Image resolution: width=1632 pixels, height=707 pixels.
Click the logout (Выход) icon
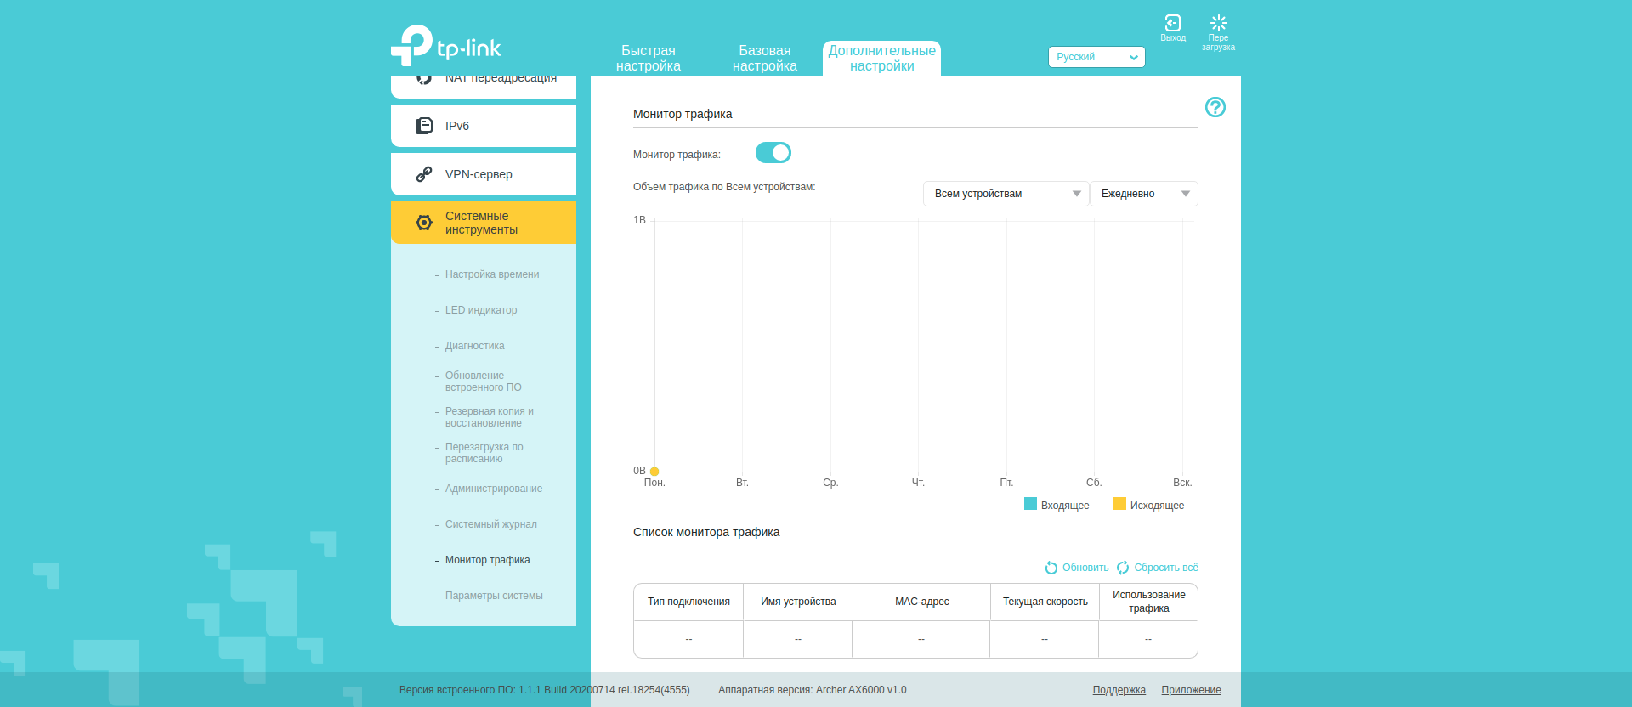pos(1172,23)
